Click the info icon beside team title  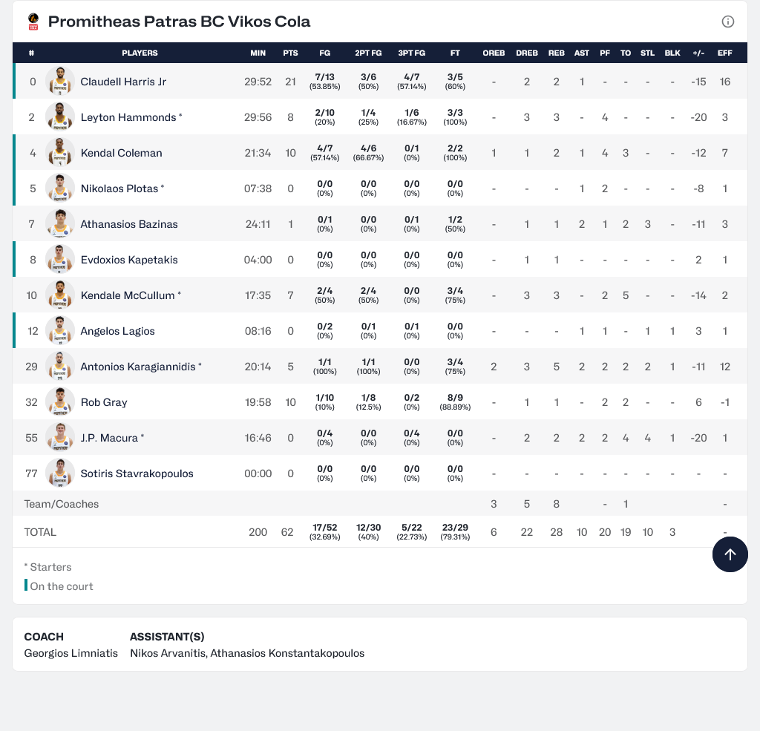coord(728,22)
